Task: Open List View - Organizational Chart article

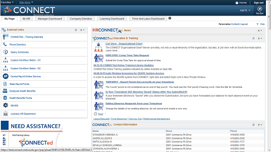Action: 124,44
